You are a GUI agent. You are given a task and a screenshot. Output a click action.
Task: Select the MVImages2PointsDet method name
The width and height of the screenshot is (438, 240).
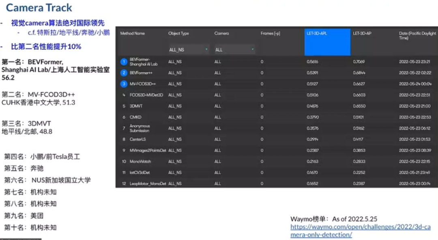(148, 151)
